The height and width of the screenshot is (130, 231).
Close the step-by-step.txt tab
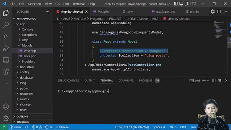pyautogui.click(x=87, y=12)
